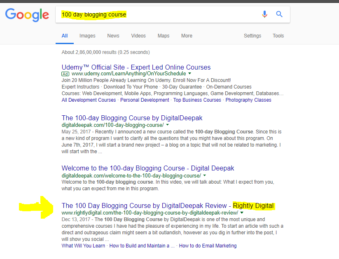Expand arrow beside digitaldeepak.com/100-day-blogging-course/ URL
The image size is (339, 259).
click(167, 125)
